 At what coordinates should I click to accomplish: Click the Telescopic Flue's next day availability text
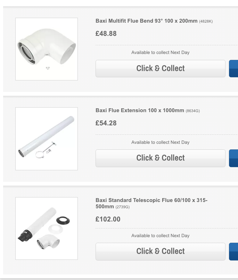[x=161, y=236]
